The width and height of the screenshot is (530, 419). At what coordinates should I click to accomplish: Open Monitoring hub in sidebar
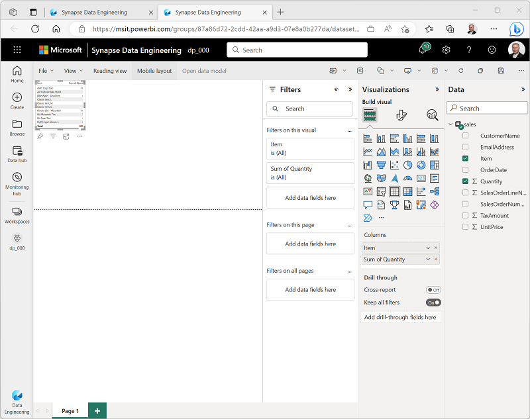tap(17, 184)
